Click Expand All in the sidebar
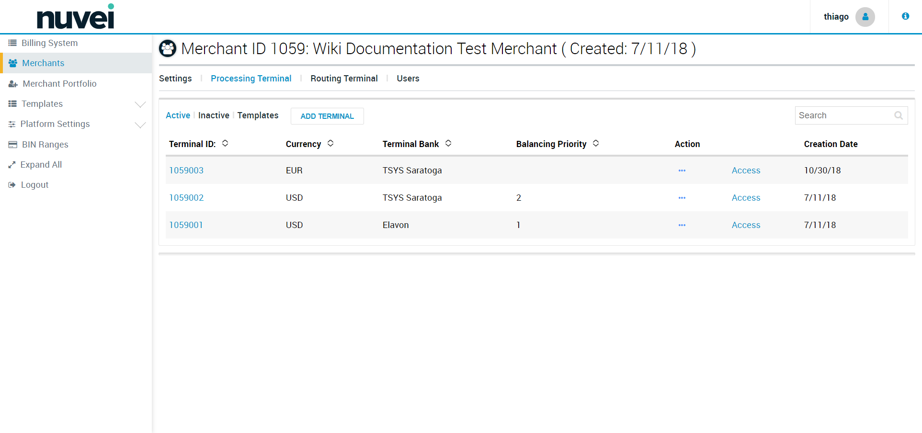This screenshot has height=433, width=922. 41,165
